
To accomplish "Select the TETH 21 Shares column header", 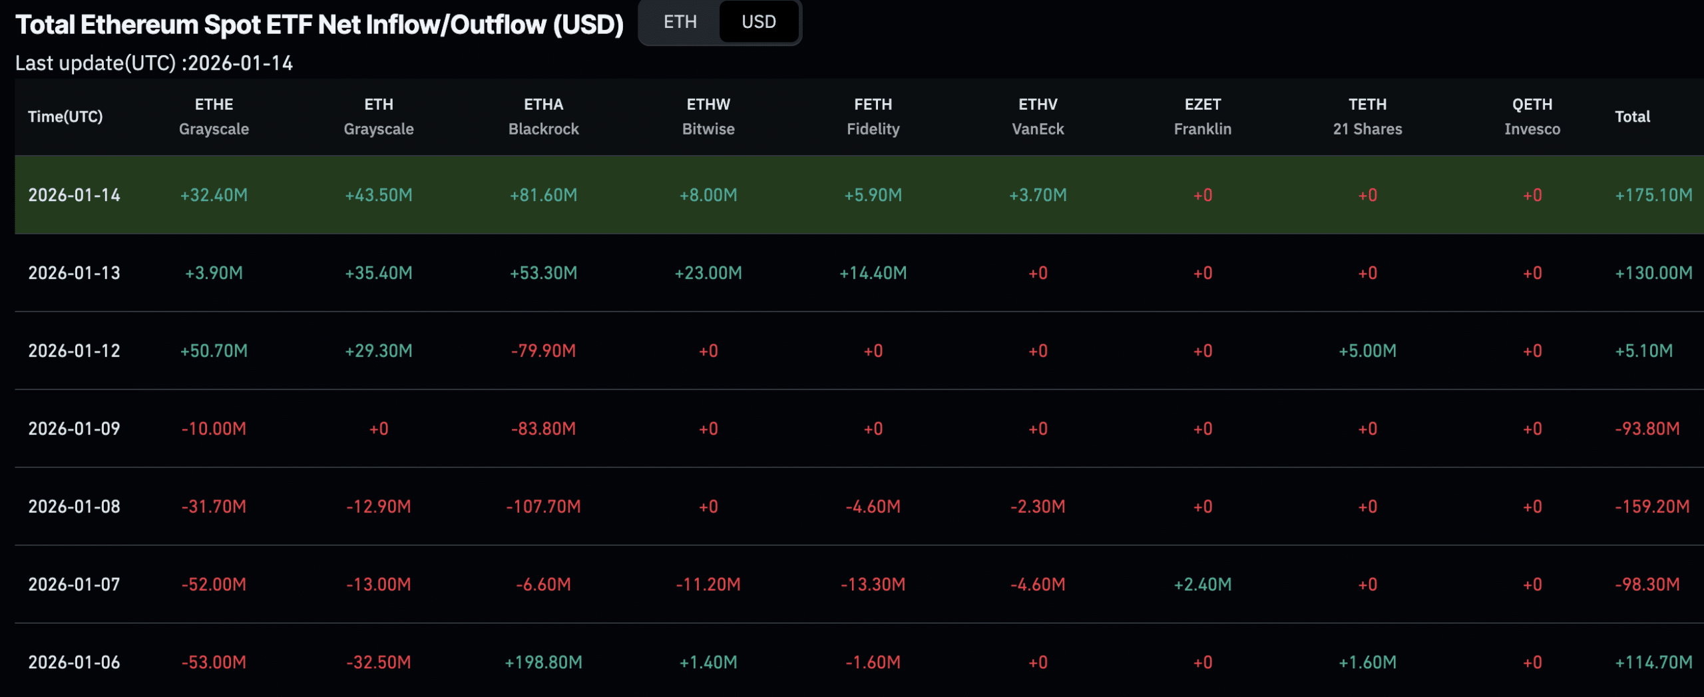I will pos(1368,116).
